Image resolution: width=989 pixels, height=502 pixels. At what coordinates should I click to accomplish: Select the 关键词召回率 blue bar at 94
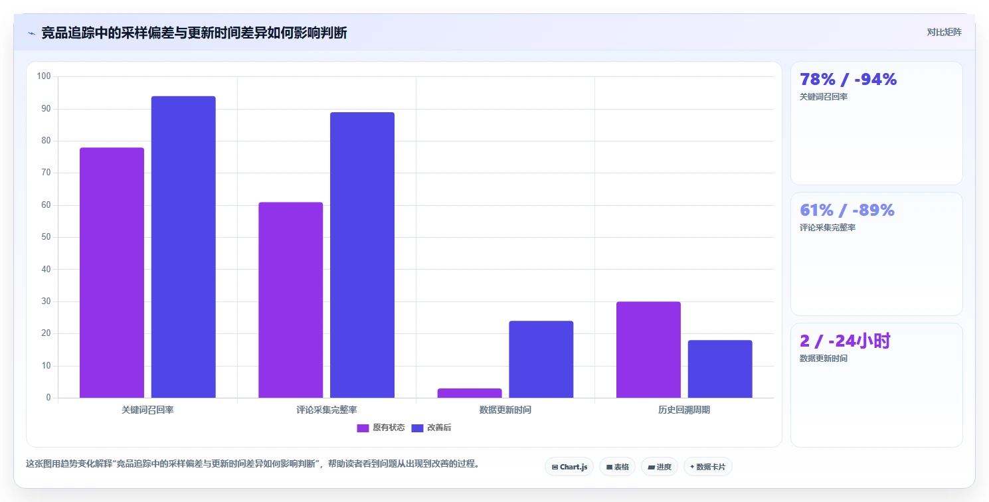(183, 247)
